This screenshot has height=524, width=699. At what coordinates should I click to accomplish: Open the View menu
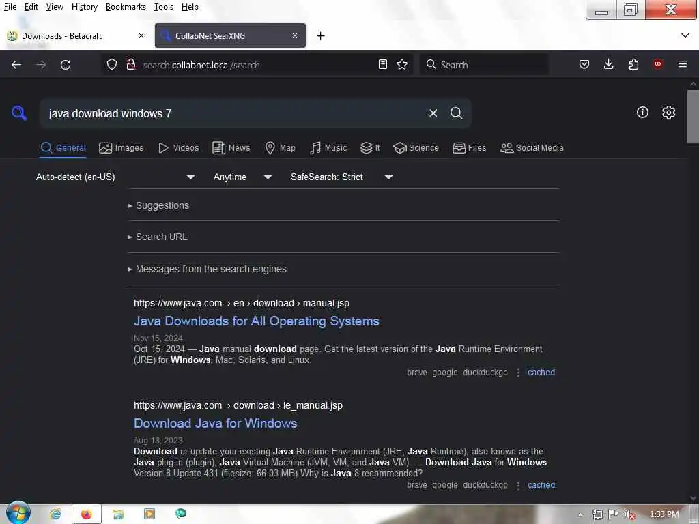55,7
